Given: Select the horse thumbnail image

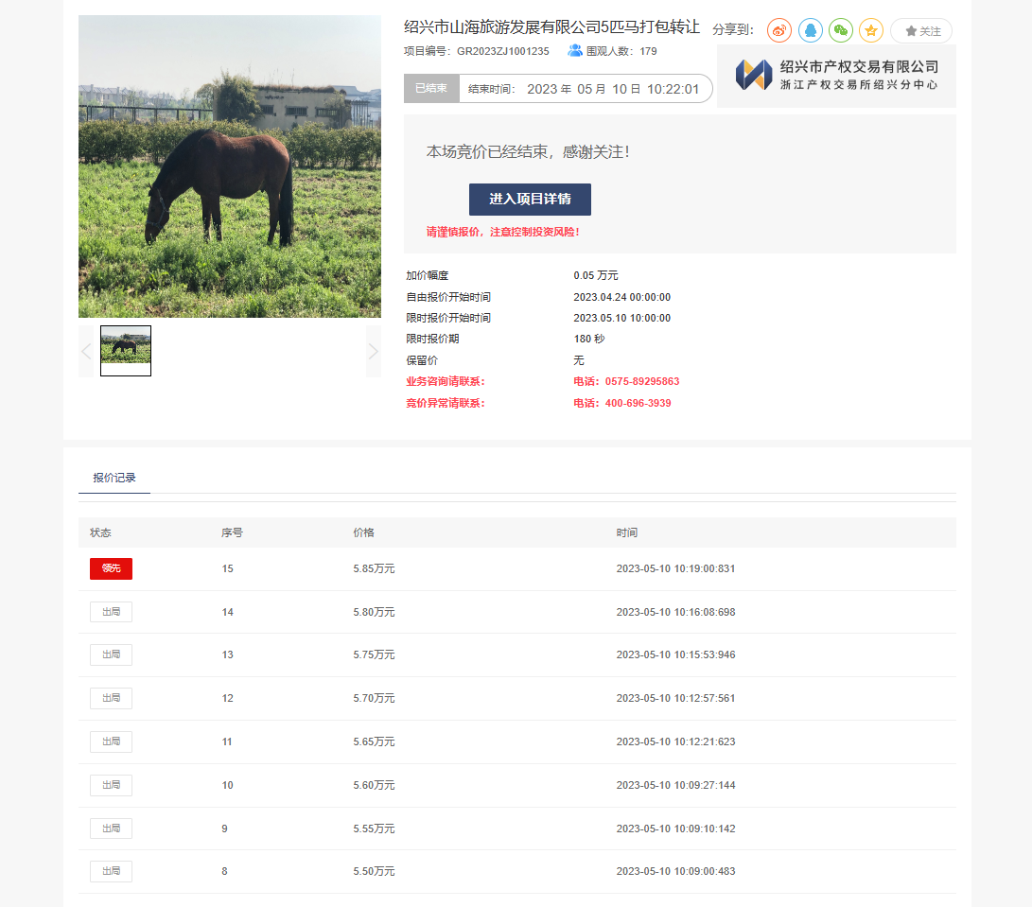Looking at the screenshot, I should [x=126, y=351].
